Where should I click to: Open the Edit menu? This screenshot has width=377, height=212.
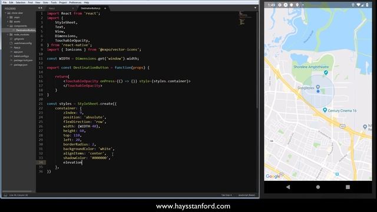[x=11, y=2]
